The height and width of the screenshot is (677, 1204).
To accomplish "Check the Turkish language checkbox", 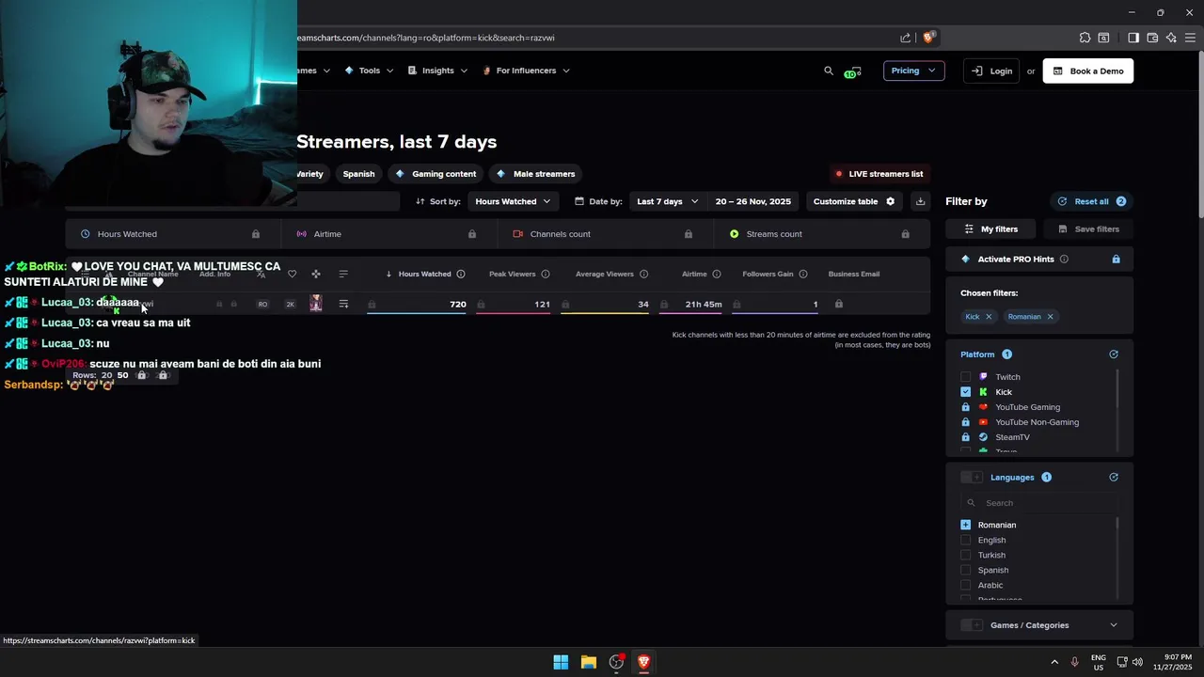I will tap(966, 555).
